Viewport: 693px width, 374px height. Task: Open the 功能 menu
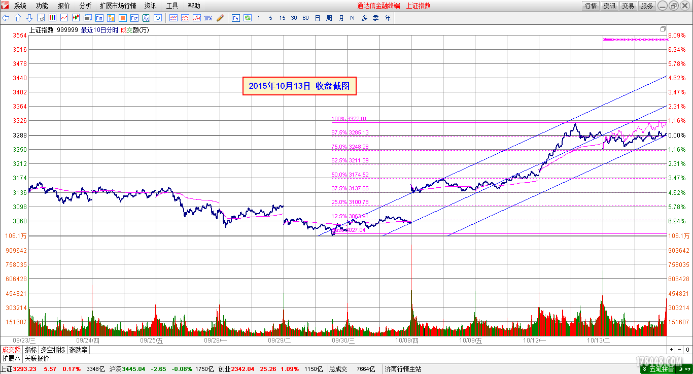pyautogui.click(x=42, y=6)
